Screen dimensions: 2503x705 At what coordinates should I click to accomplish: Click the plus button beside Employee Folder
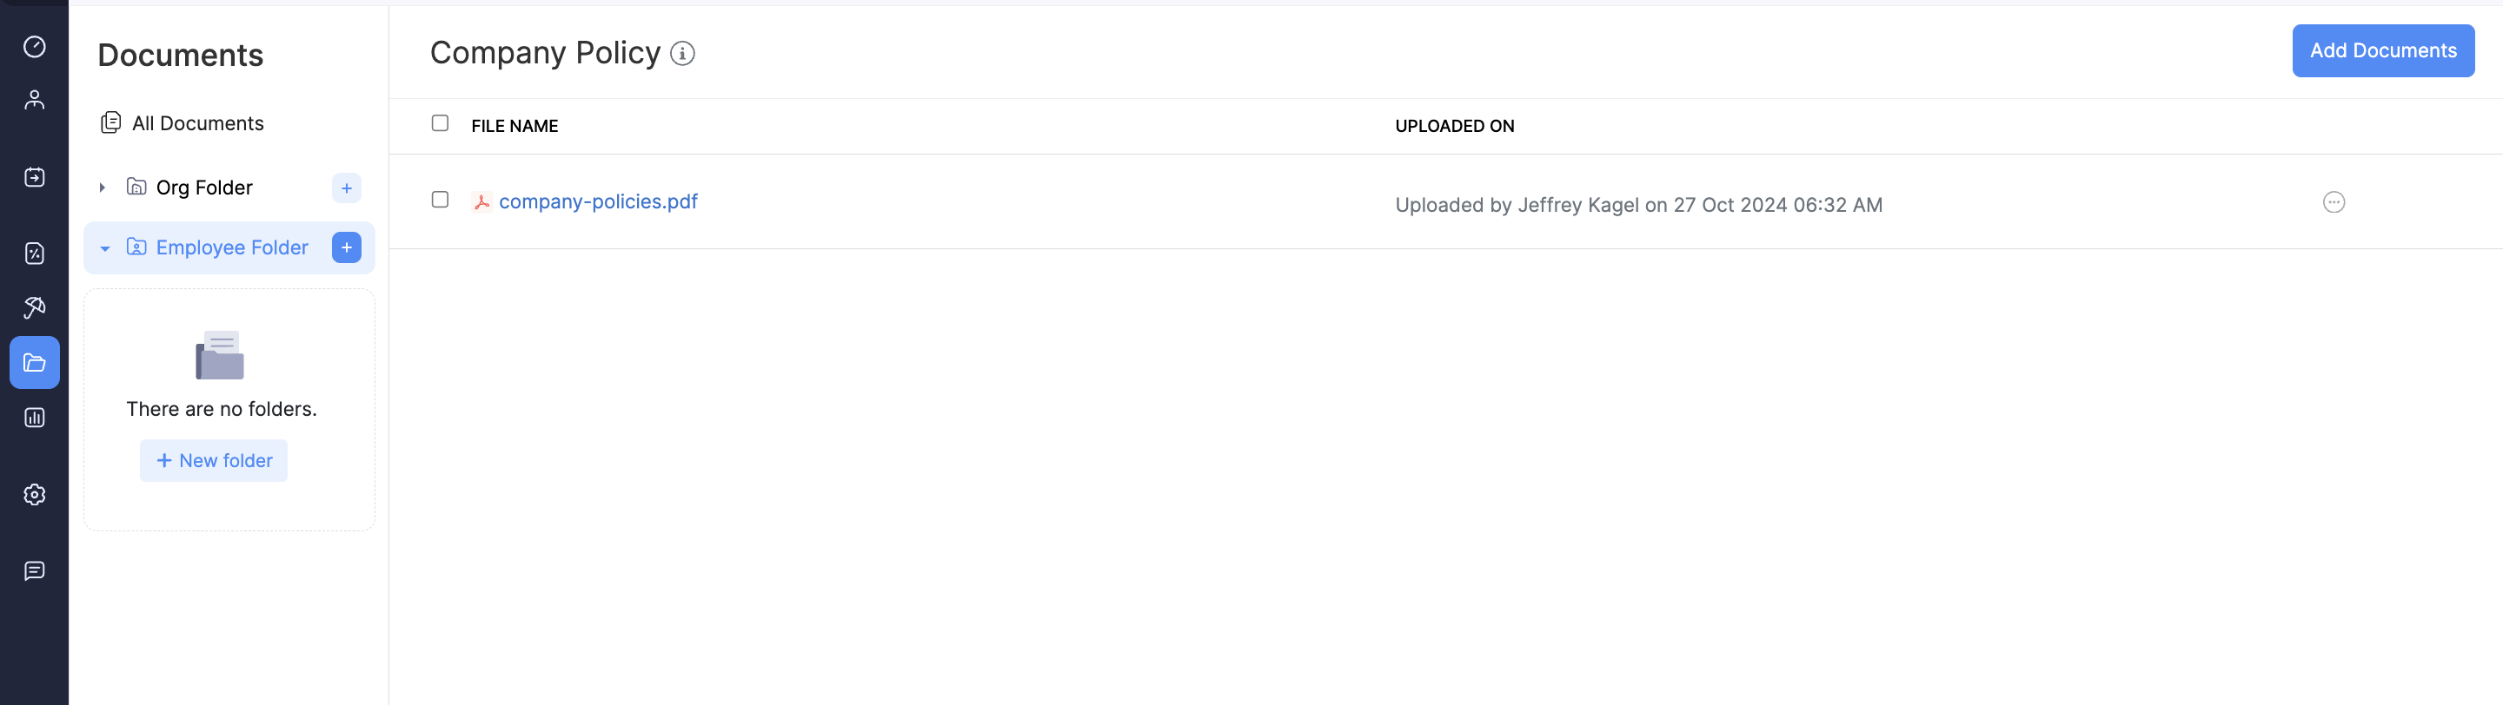pyautogui.click(x=346, y=247)
